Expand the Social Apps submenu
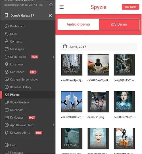 point(53,57)
